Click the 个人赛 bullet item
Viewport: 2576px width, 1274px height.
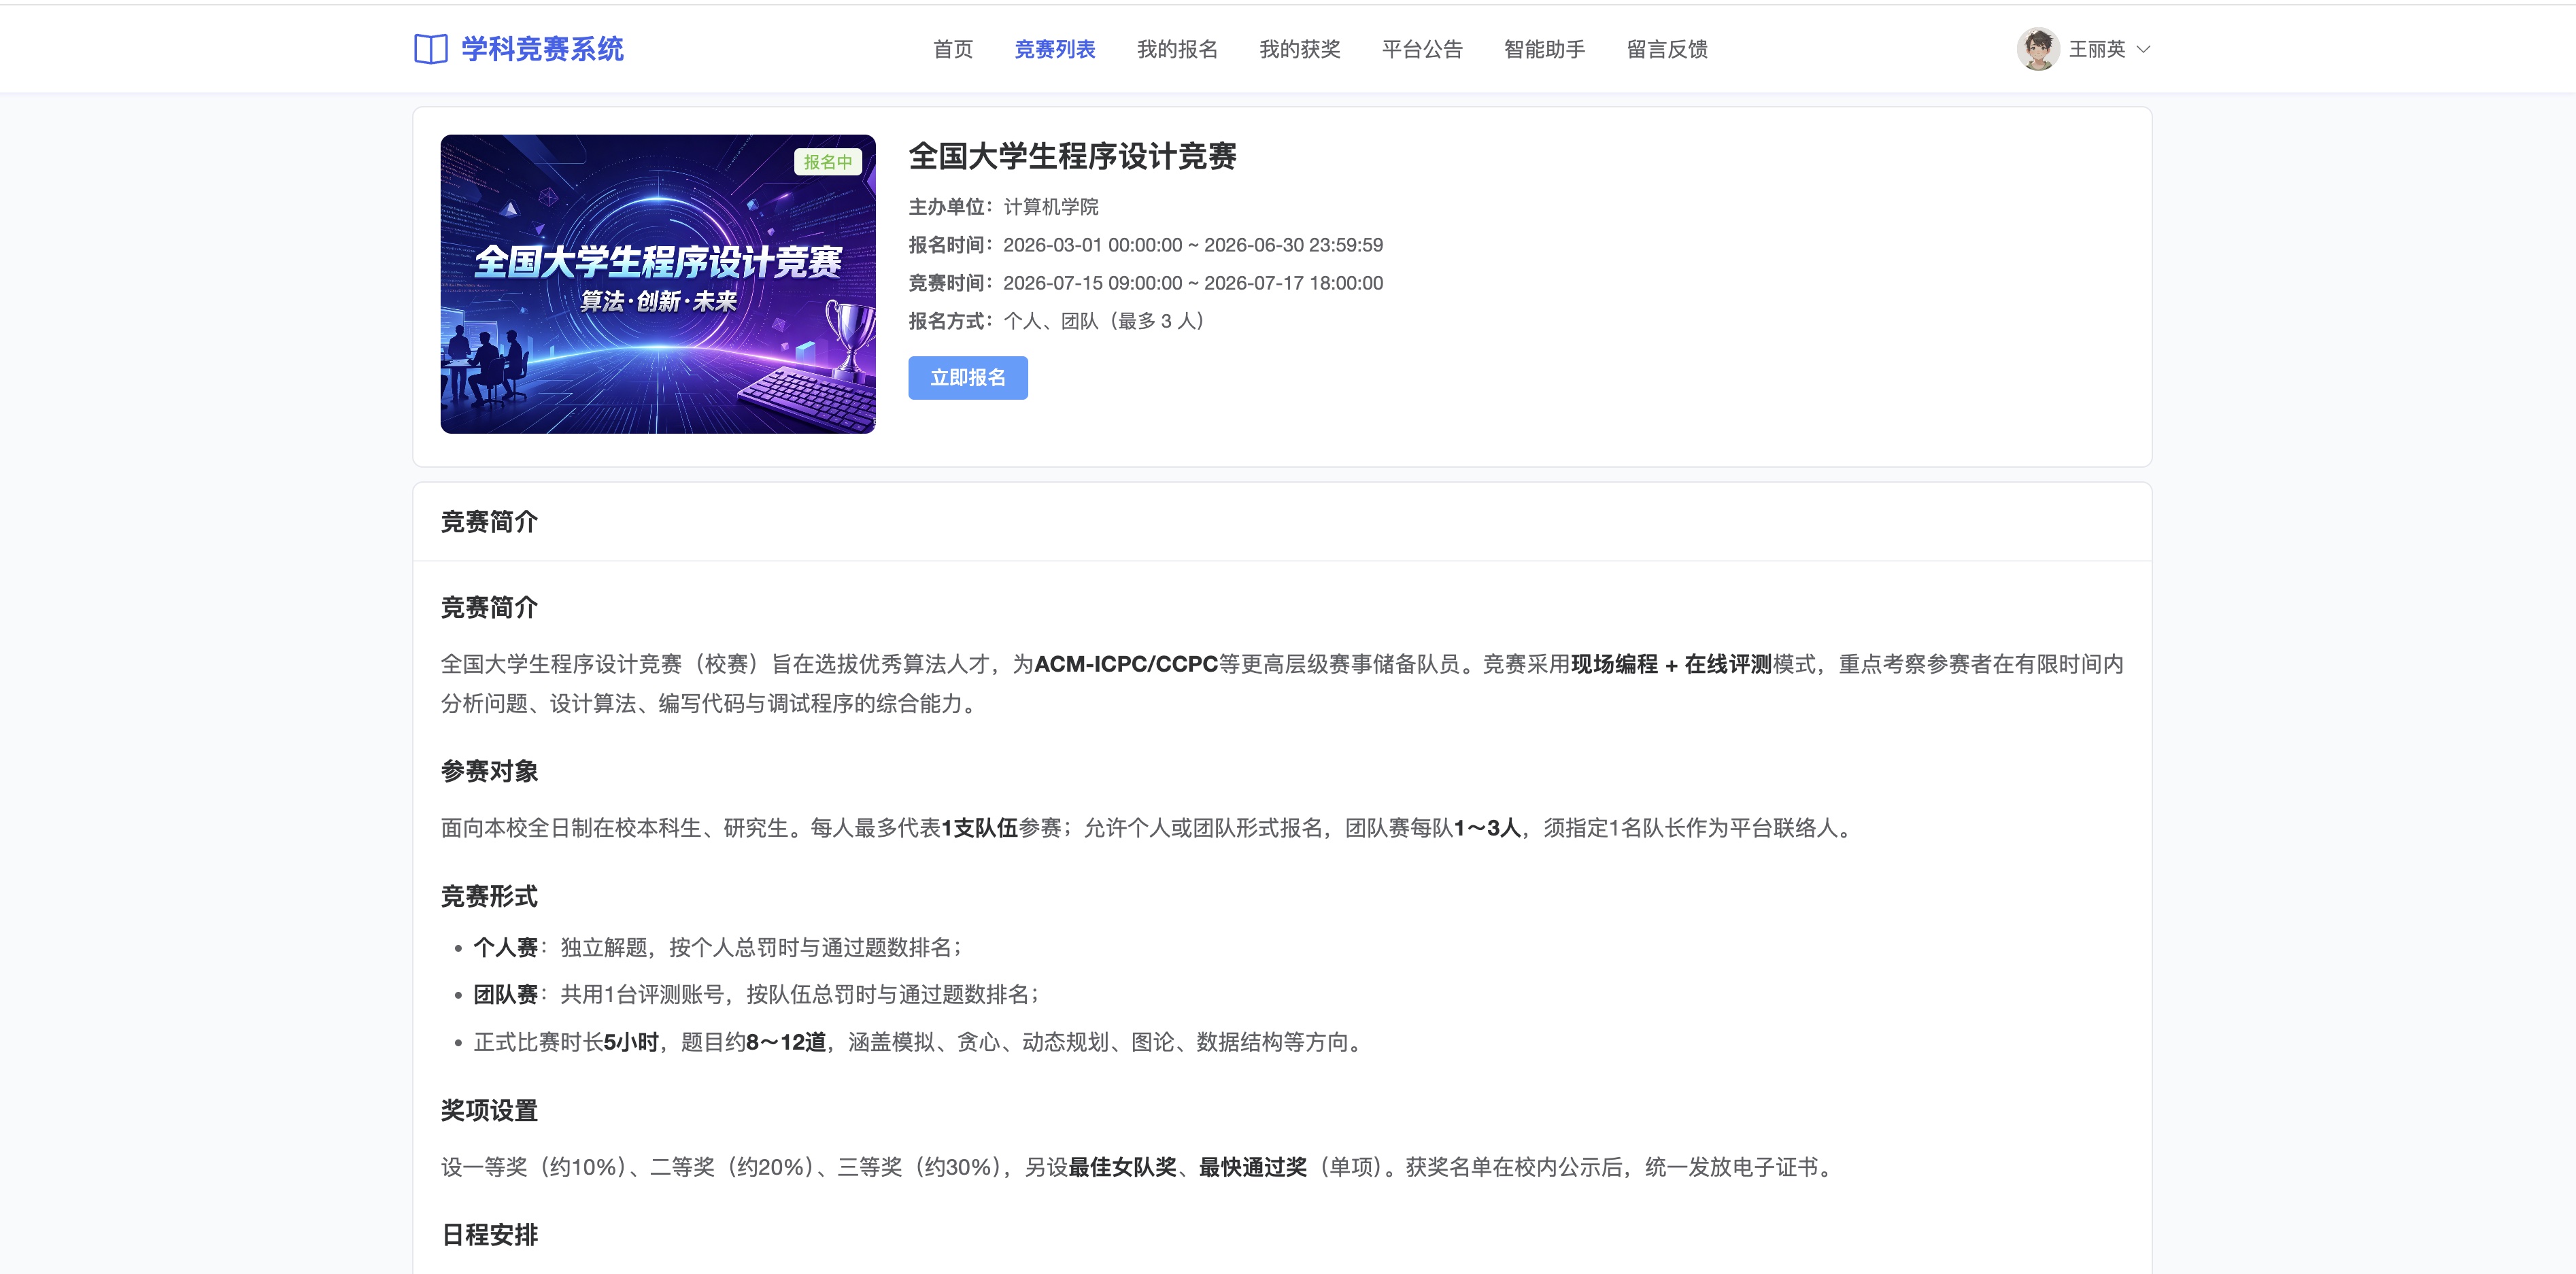point(717,947)
